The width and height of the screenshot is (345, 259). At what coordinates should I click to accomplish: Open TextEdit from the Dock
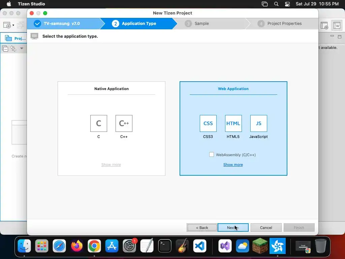pos(147,246)
